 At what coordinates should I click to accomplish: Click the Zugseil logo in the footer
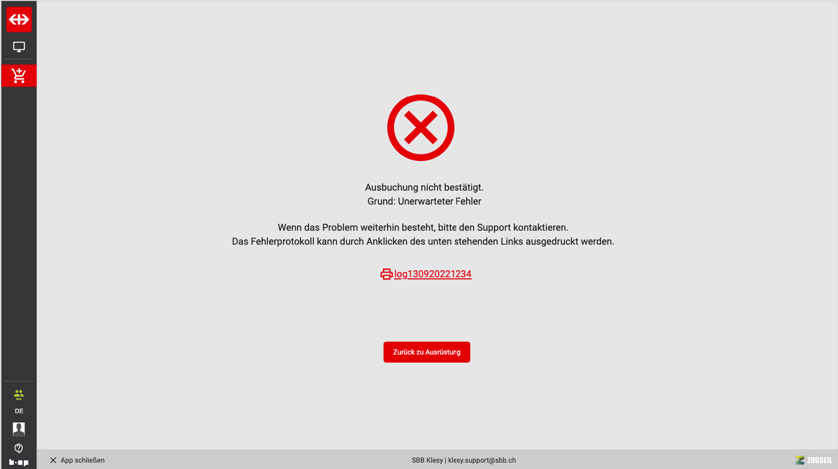click(x=814, y=460)
